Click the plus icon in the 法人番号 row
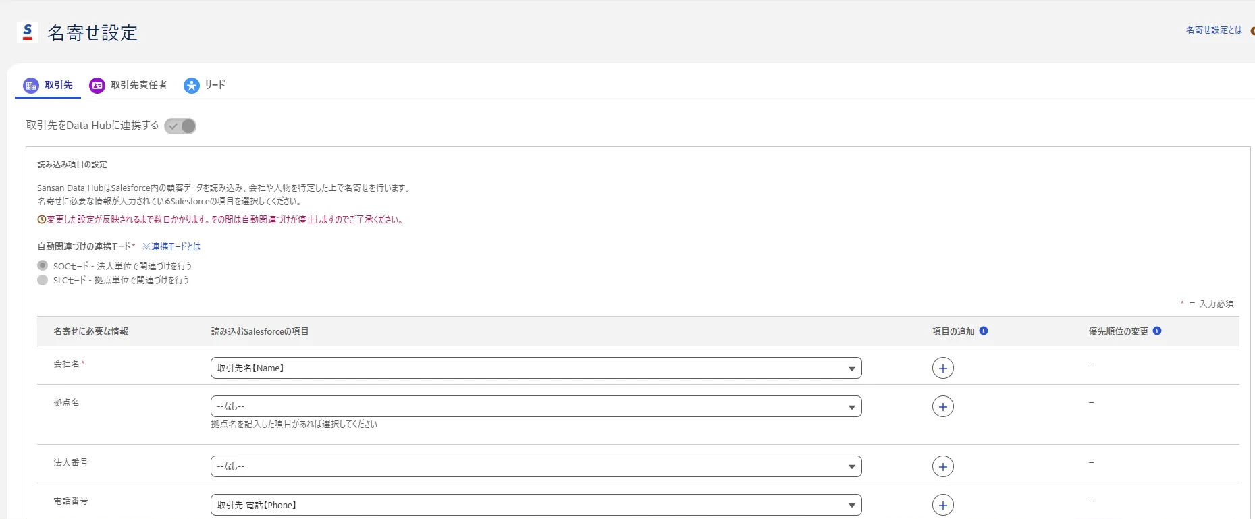Image resolution: width=1255 pixels, height=519 pixels. (943, 466)
